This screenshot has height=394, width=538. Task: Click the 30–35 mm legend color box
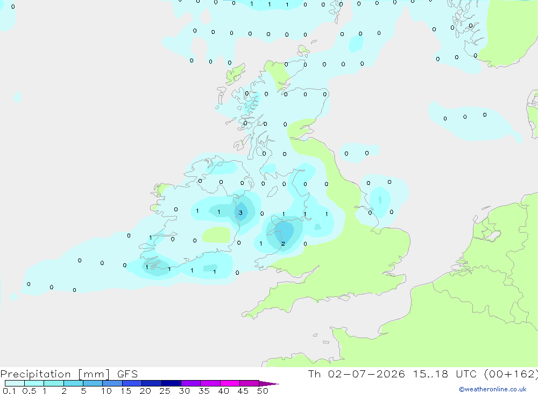tap(191, 383)
